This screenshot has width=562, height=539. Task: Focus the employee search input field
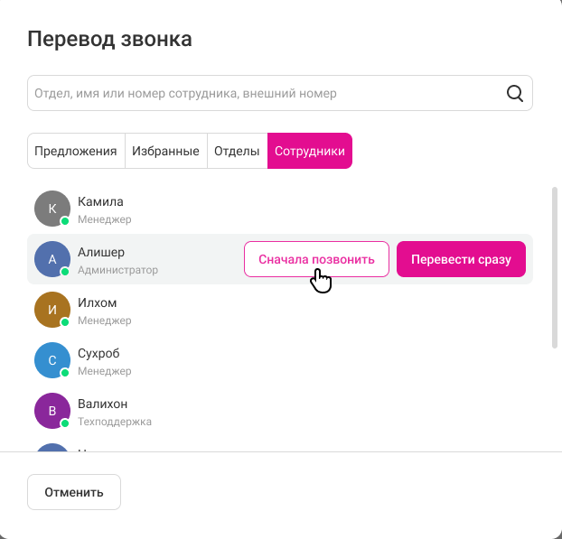click(280, 93)
